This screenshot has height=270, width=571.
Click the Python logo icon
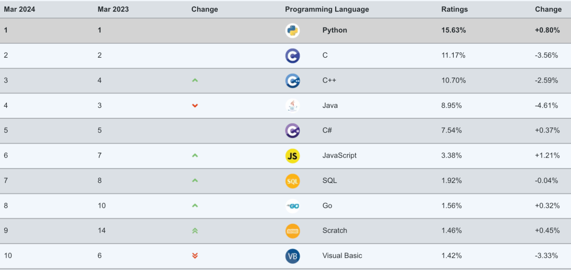coord(292,31)
